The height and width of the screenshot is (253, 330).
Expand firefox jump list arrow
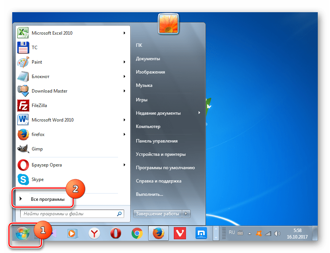[x=125, y=135]
